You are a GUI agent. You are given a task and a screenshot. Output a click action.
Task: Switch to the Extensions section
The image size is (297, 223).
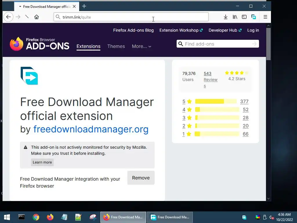pos(88,46)
